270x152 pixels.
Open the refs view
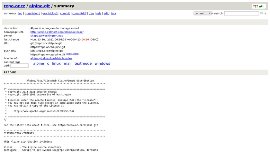point(99,13)
